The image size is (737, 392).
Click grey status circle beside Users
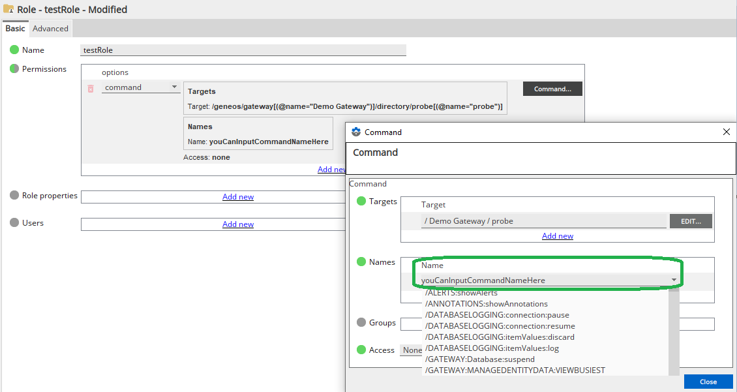14,223
